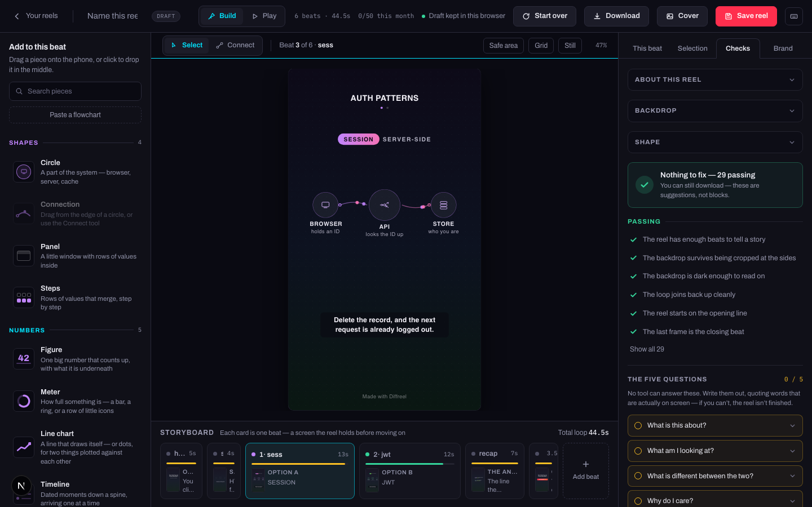Activate the Select tool
812x507 pixels.
point(187,45)
